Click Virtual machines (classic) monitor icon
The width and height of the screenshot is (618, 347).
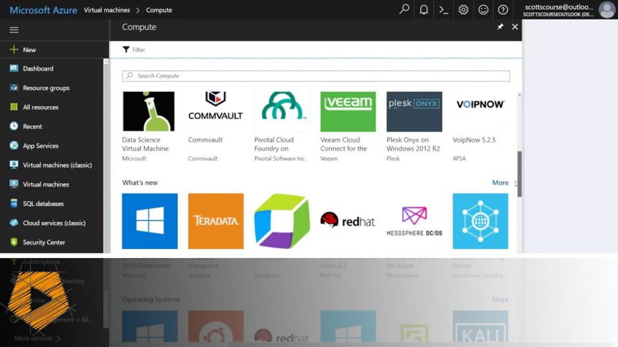(14, 164)
